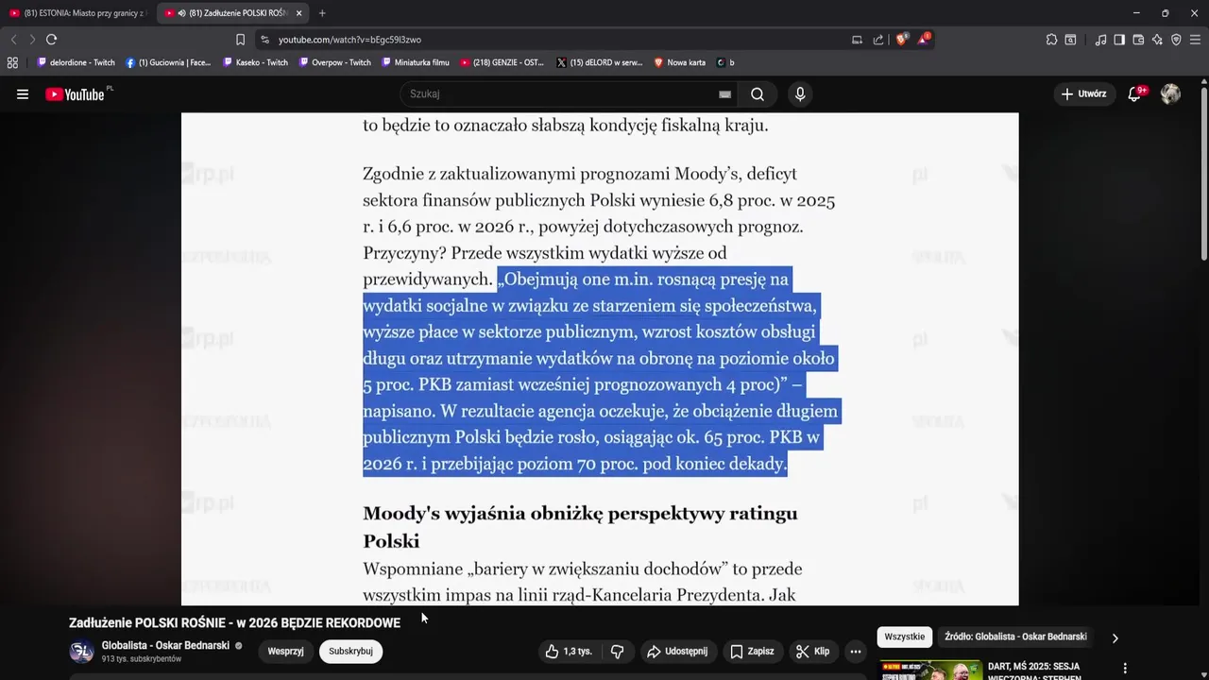The image size is (1209, 680).
Task: Open the bookmarks apps grid icon
Action: [x=12, y=62]
